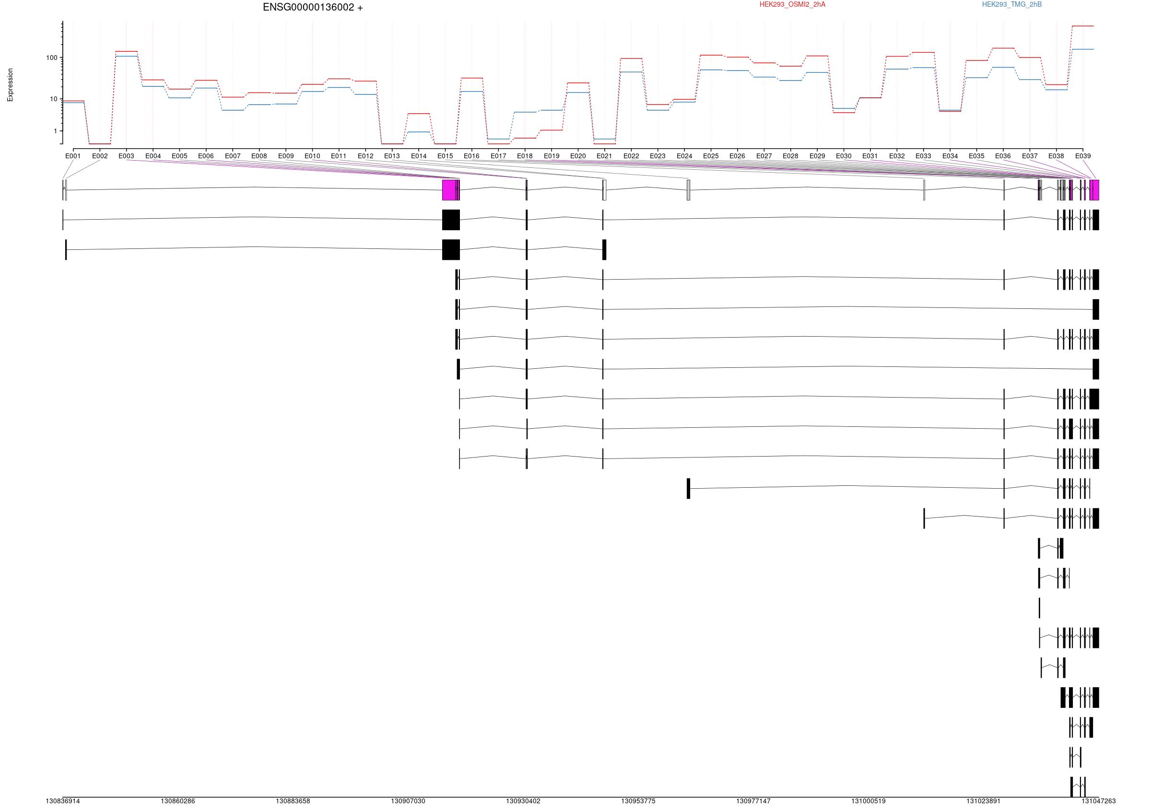The width and height of the screenshot is (1151, 810).
Task: Click exon label E004
Action: (x=153, y=156)
